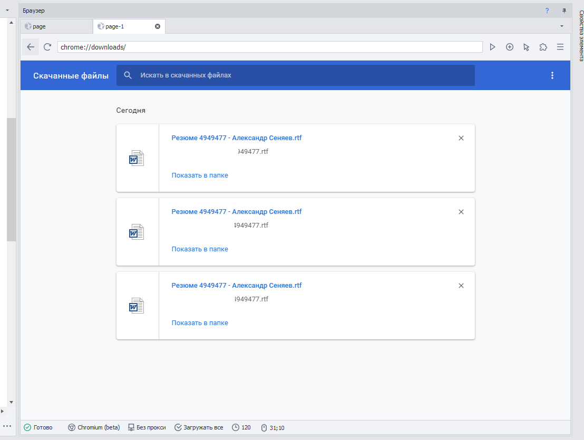Activate the cursor pointer tool icon
Image resolution: width=584 pixels, height=440 pixels.
tap(526, 47)
